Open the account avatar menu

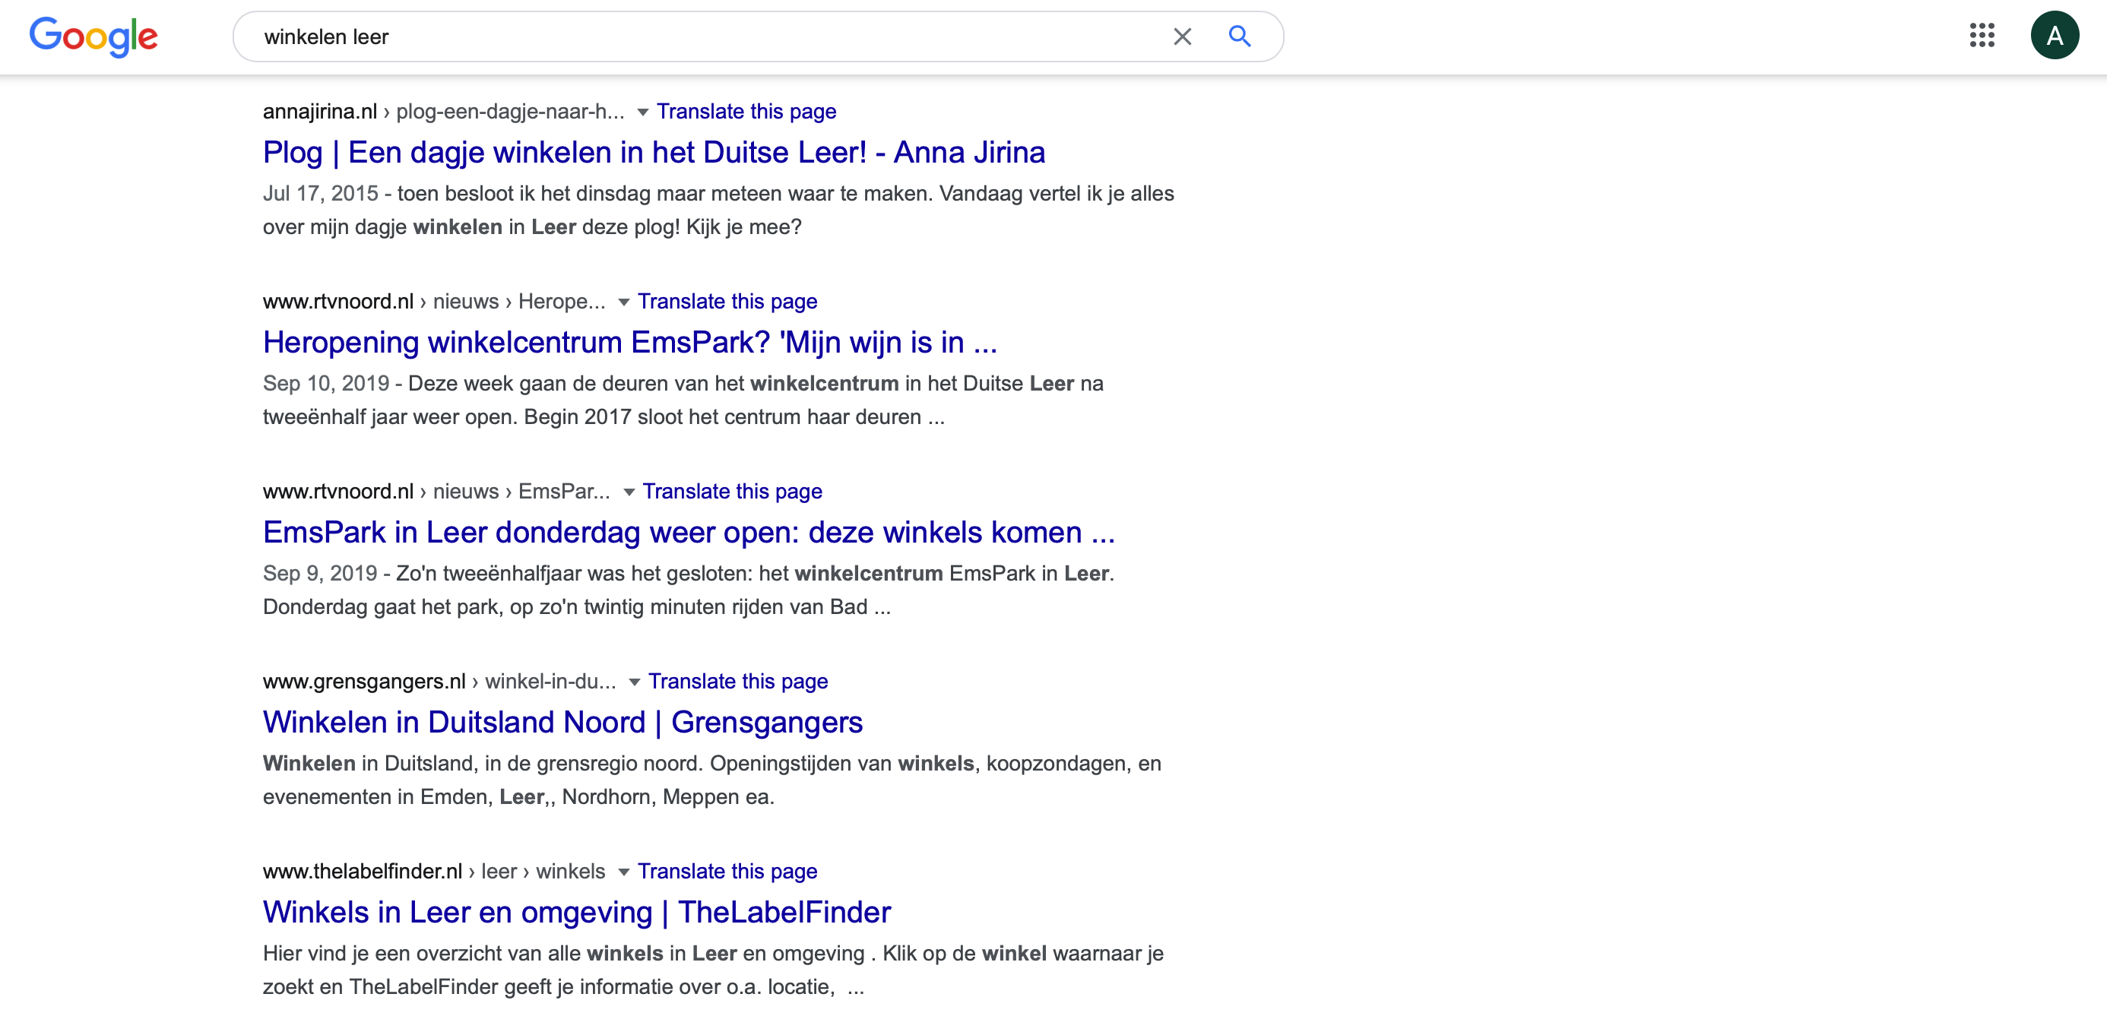[2055, 34]
